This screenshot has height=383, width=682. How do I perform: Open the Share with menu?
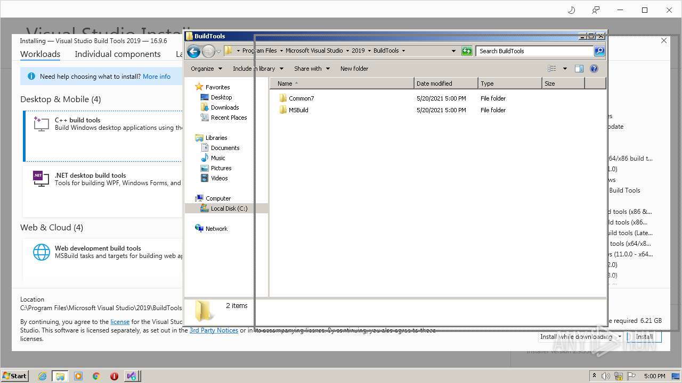pyautogui.click(x=312, y=69)
